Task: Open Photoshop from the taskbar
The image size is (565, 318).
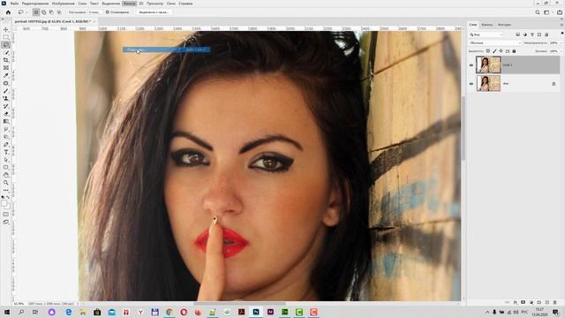Action: click(256, 312)
